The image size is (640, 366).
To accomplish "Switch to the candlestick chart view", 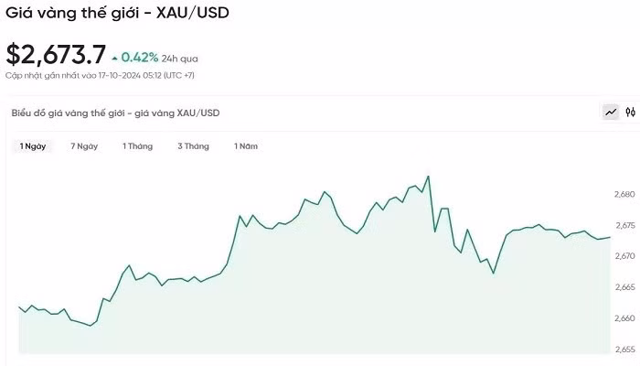I will pyautogui.click(x=630, y=112).
